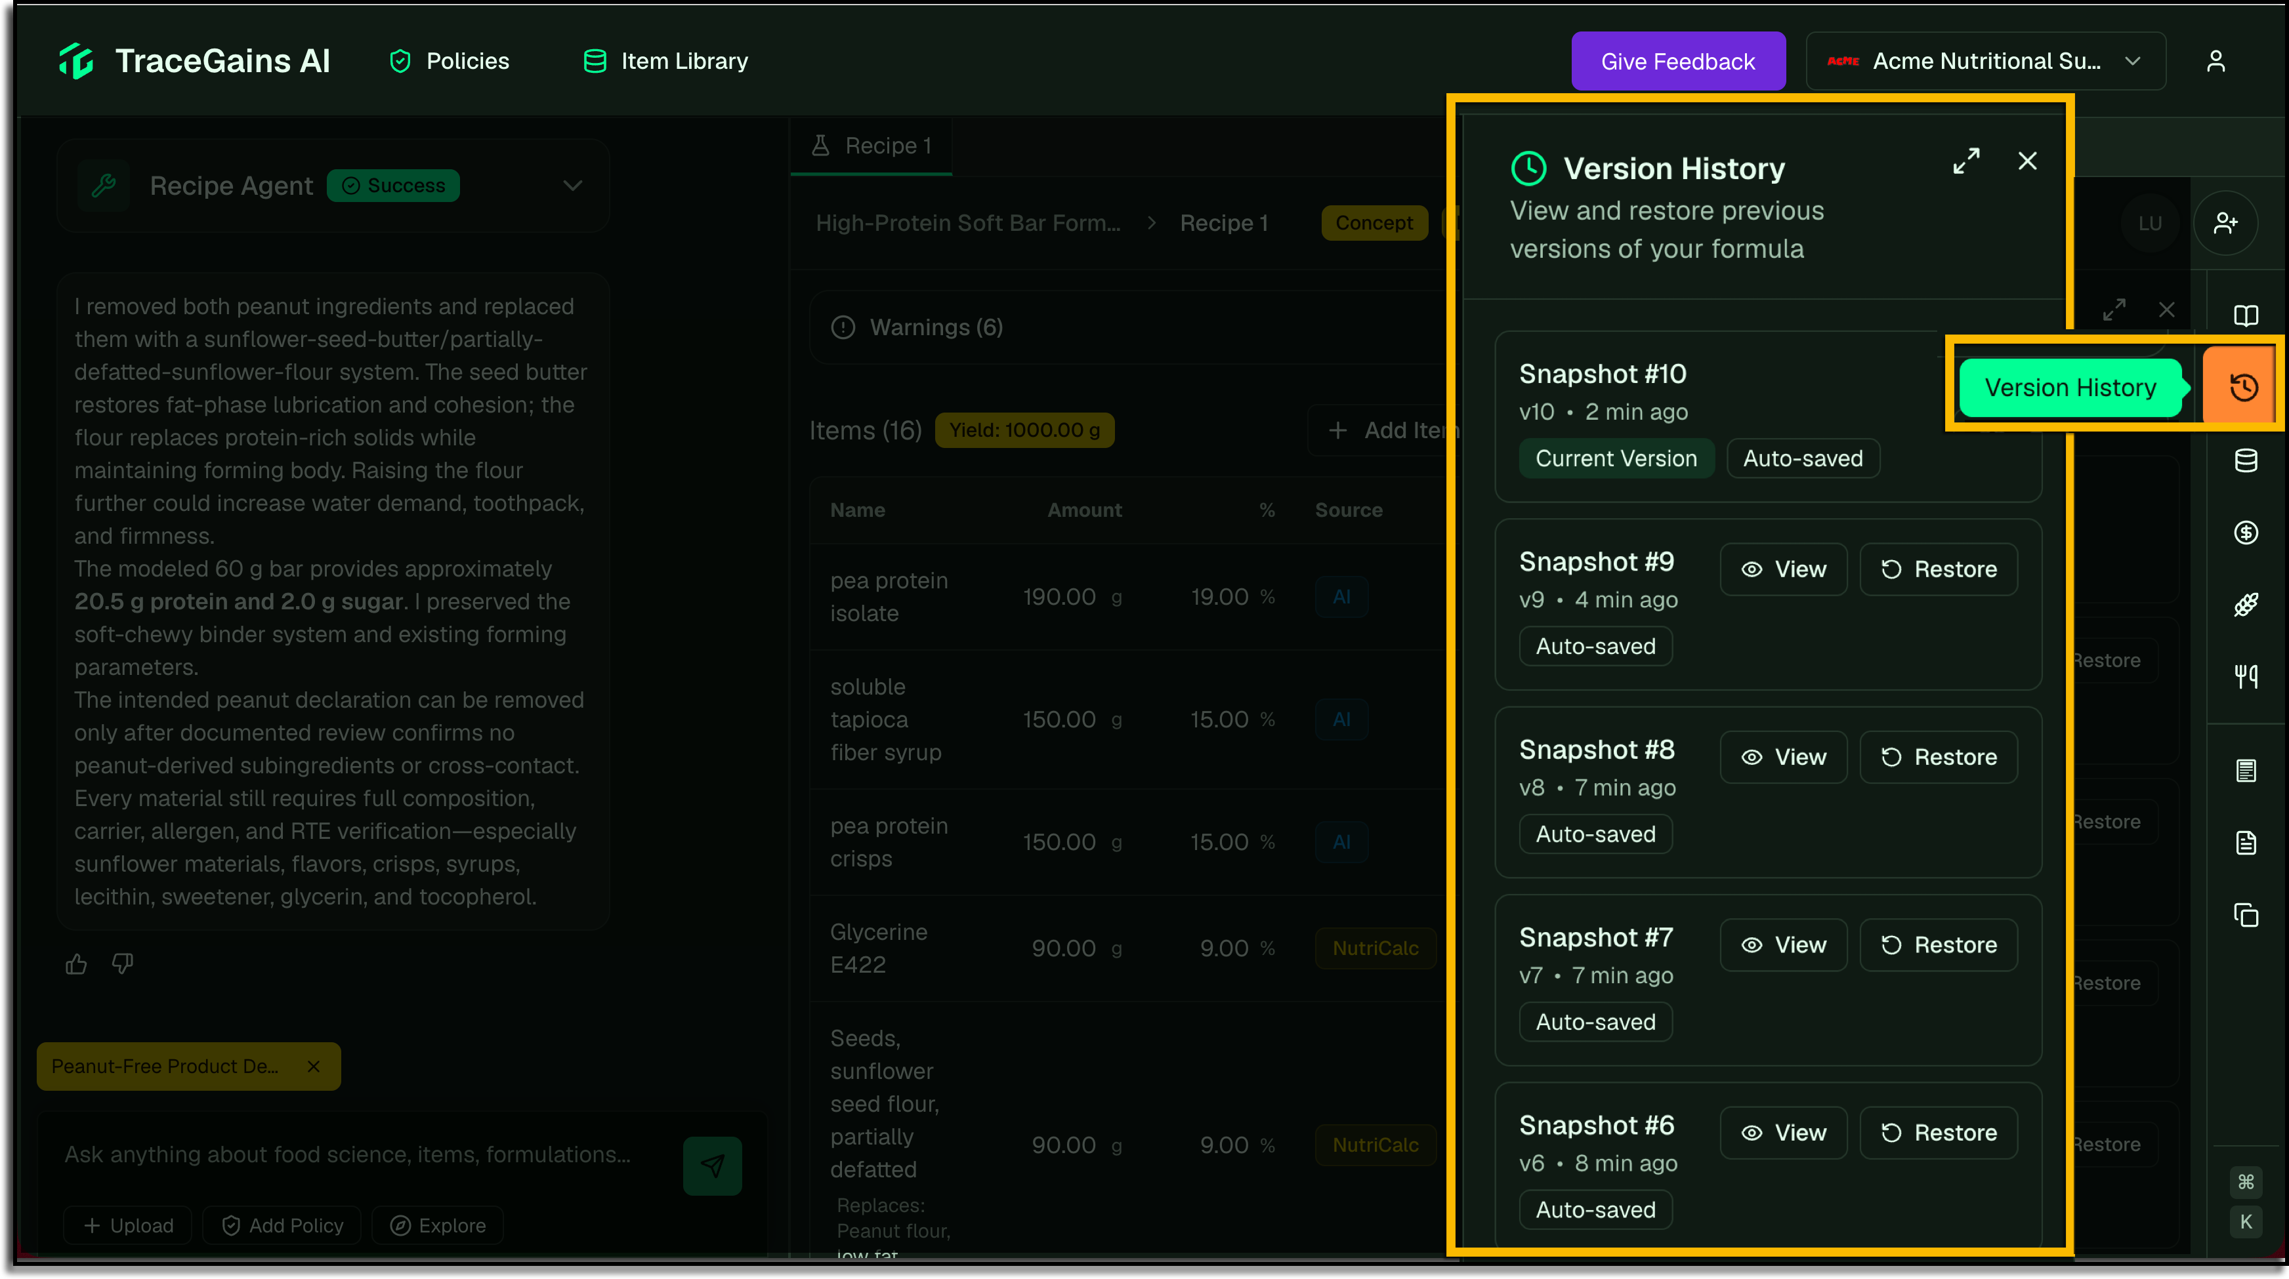Go to Item Library
The image size is (2289, 1279).
pyautogui.click(x=665, y=60)
